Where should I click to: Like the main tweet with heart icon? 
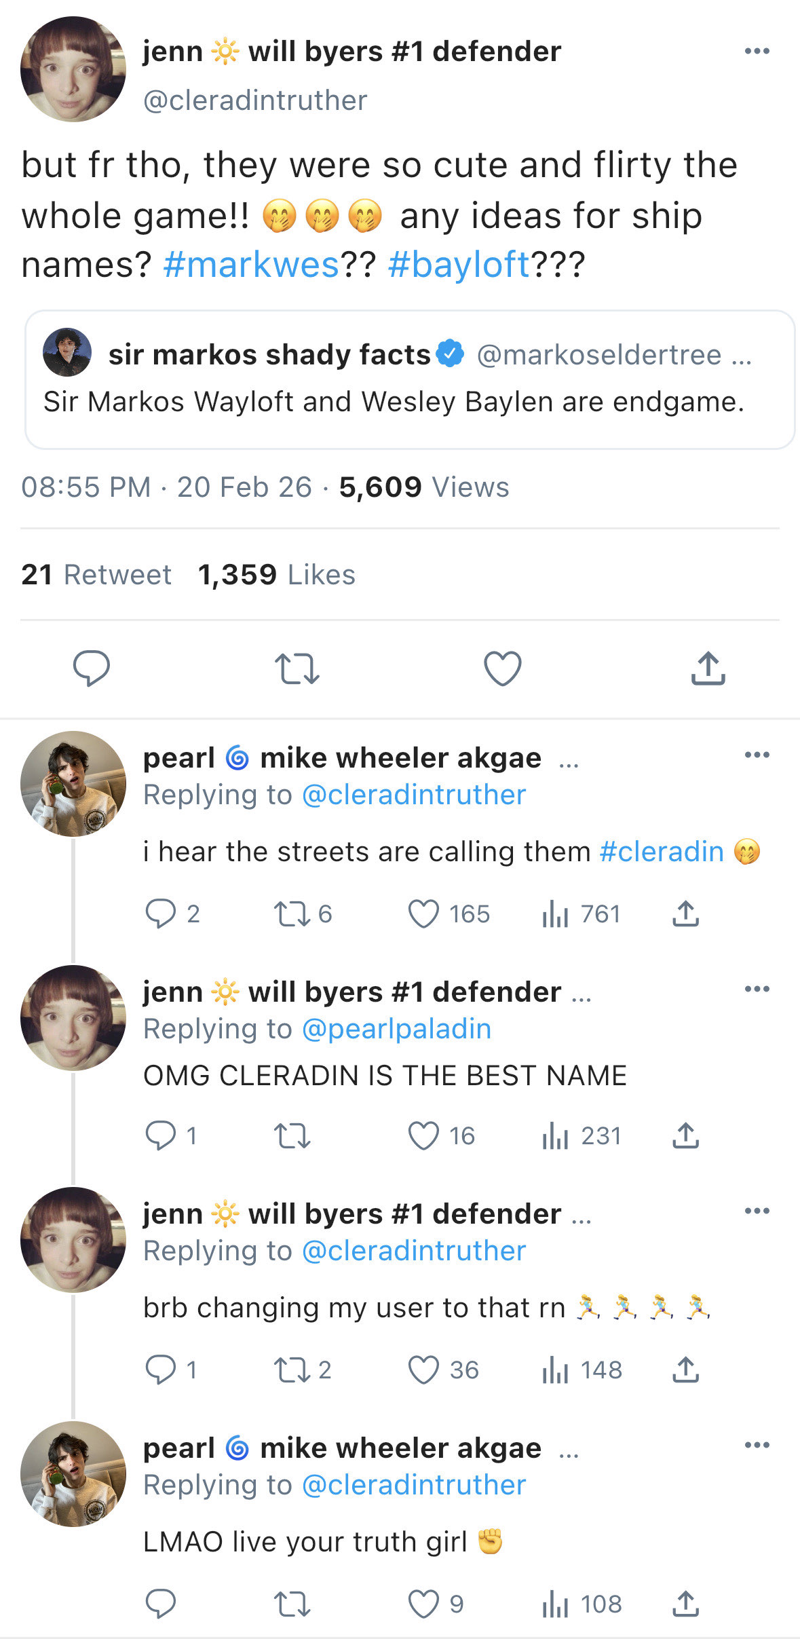[502, 668]
